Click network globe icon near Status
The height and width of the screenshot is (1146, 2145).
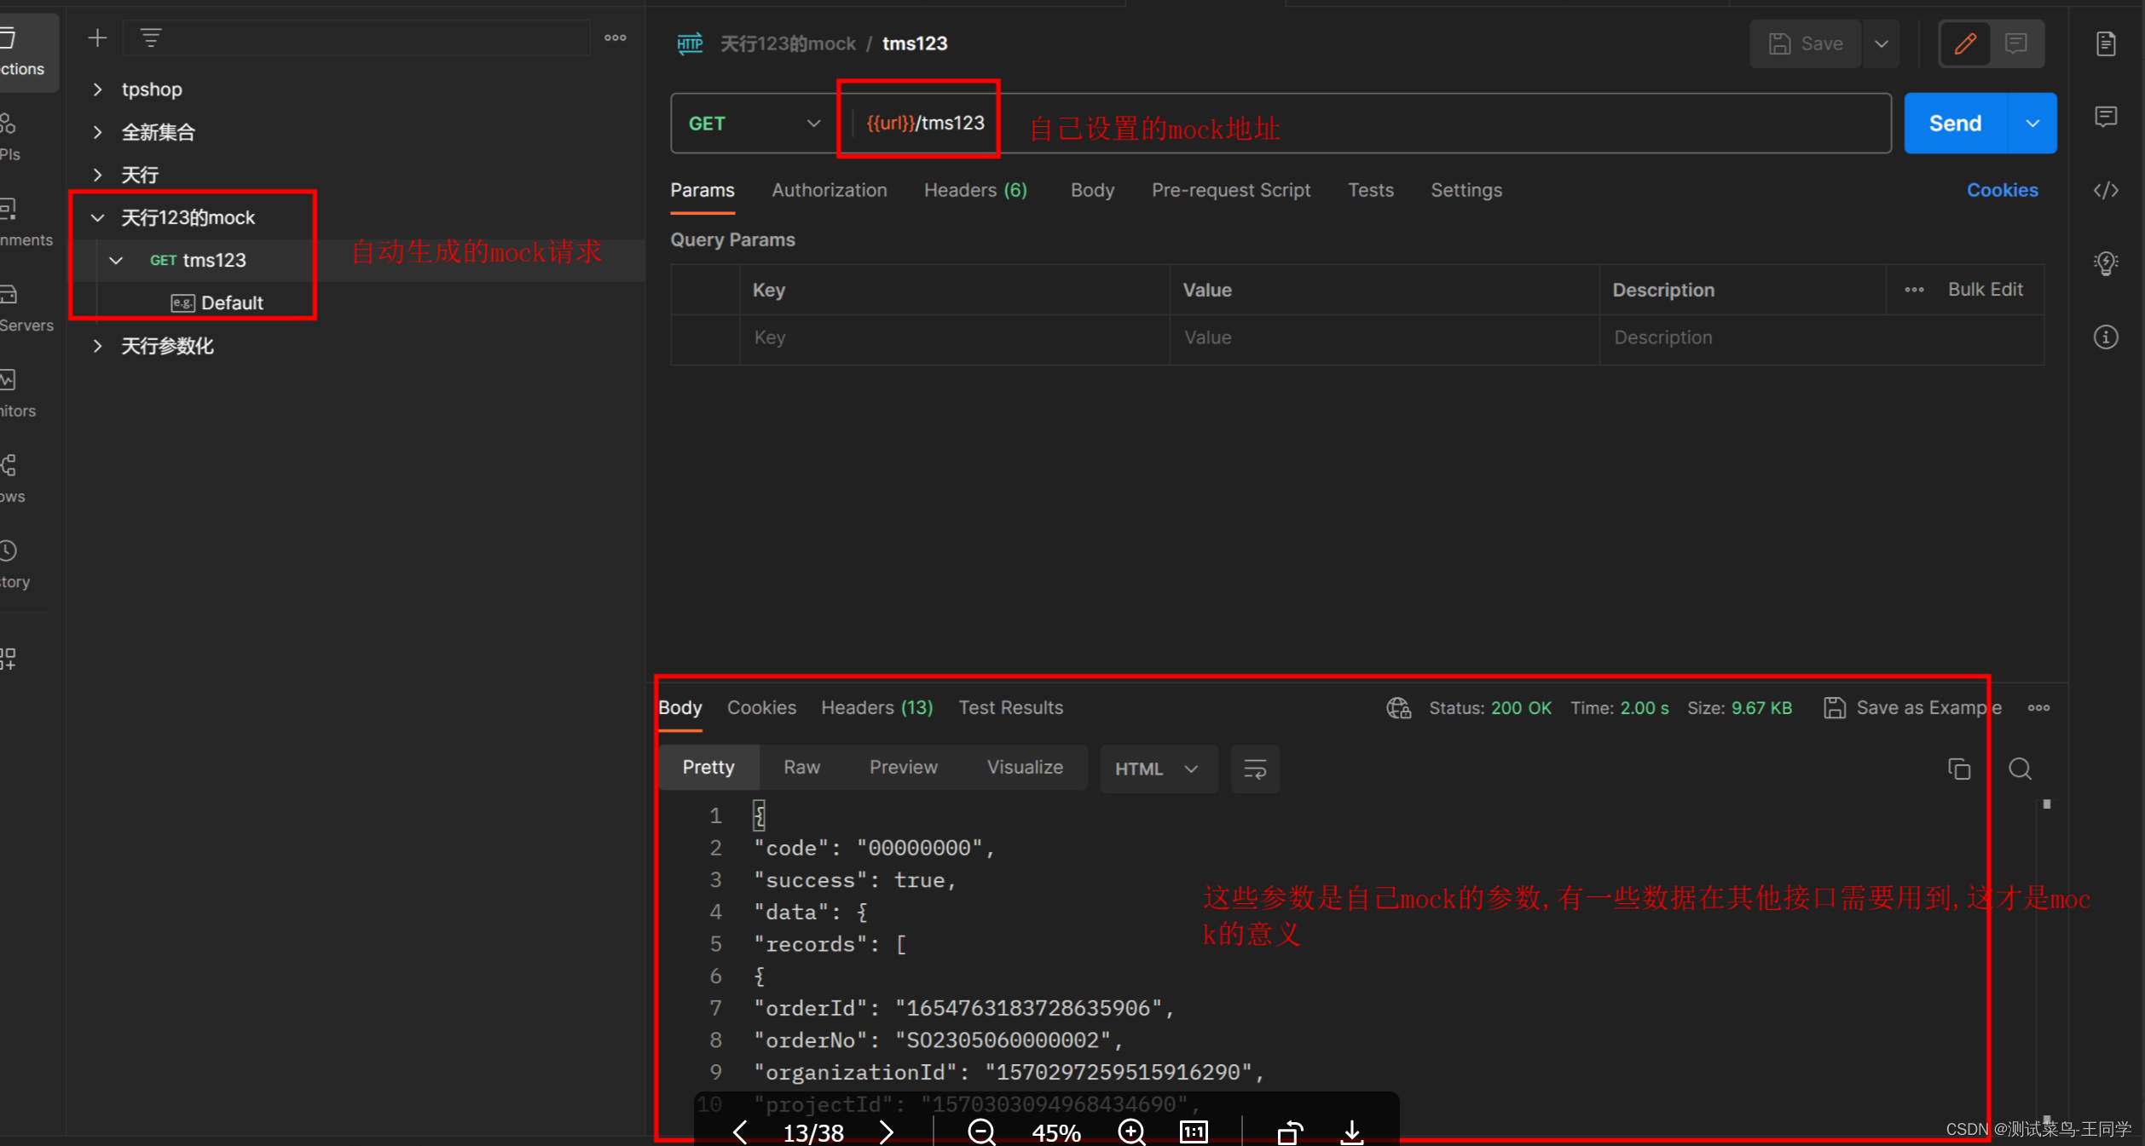1398,708
